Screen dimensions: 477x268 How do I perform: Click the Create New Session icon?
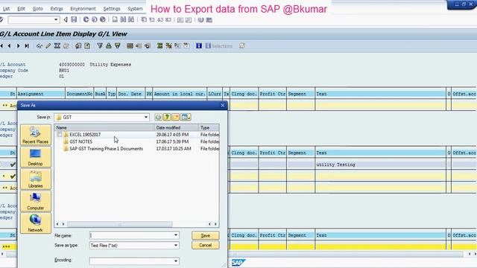coord(180,20)
